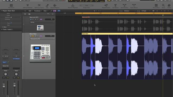Open the Snap Division dropdown
Viewport: 173px width, 97px height.
tap(130, 11)
